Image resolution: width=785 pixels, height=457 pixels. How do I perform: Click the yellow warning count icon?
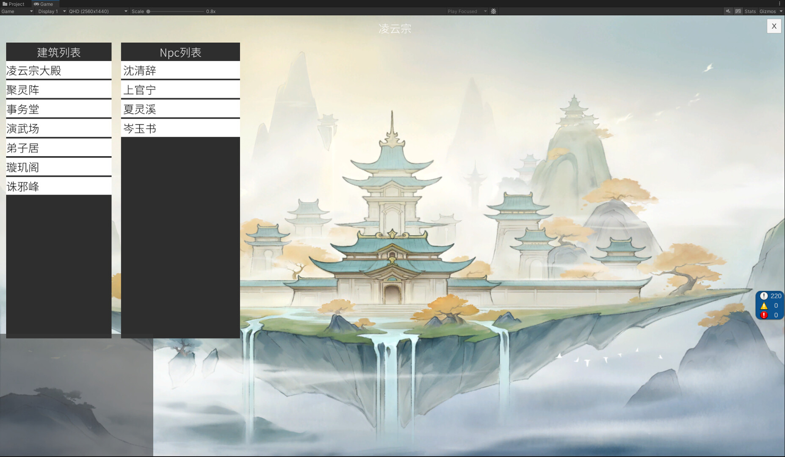coord(764,306)
